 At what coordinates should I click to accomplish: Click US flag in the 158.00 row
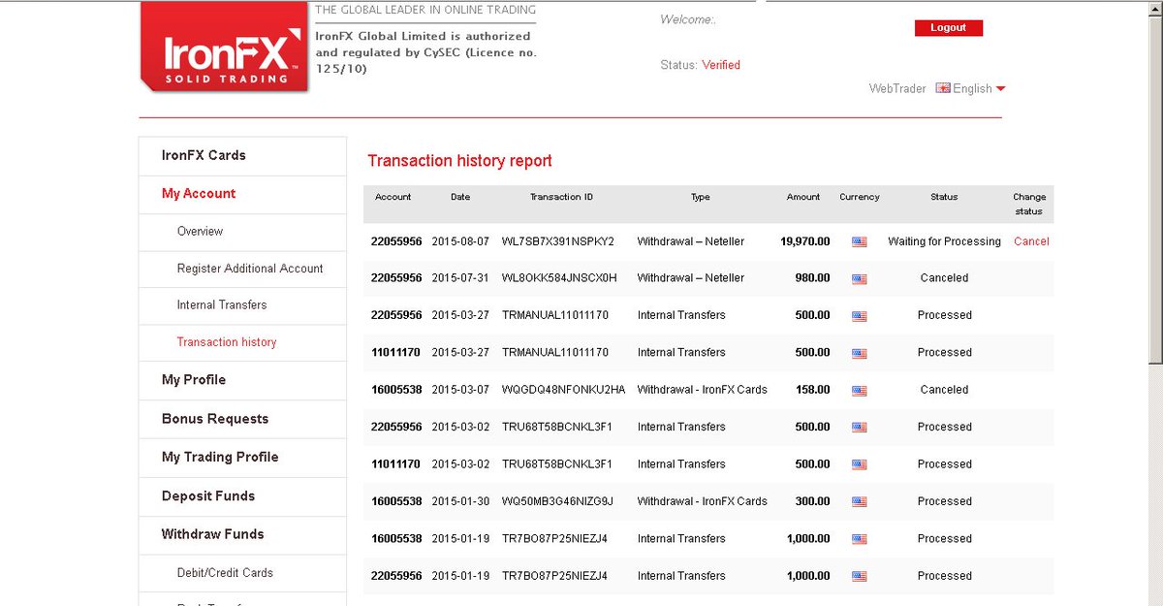[860, 390]
